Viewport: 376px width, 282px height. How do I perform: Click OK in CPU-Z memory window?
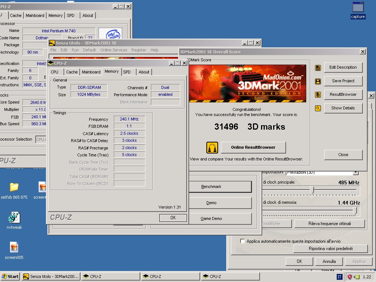(x=173, y=218)
